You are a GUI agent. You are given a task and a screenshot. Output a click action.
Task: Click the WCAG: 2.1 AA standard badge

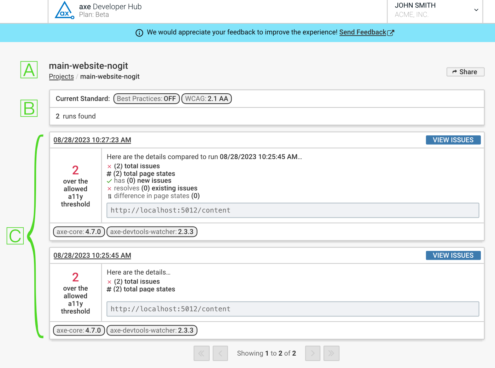tap(206, 99)
